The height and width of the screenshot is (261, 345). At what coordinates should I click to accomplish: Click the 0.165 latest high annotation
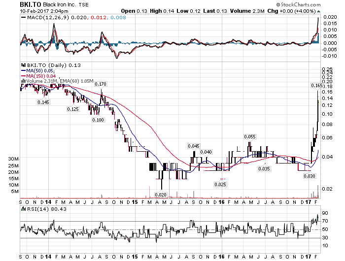pos(316,86)
